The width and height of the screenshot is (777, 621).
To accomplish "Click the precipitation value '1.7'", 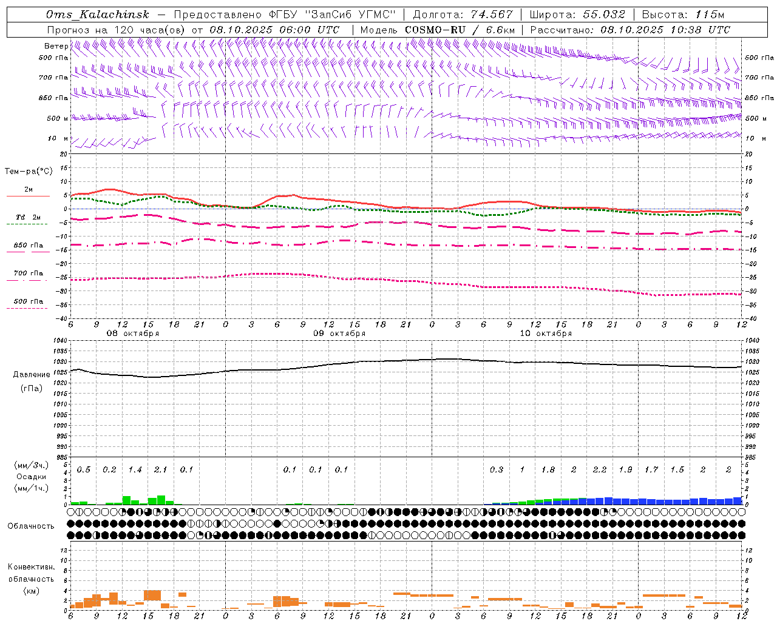I will (x=651, y=470).
